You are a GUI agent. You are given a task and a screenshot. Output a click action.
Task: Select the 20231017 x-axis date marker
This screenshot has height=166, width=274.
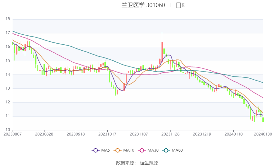[107, 134]
